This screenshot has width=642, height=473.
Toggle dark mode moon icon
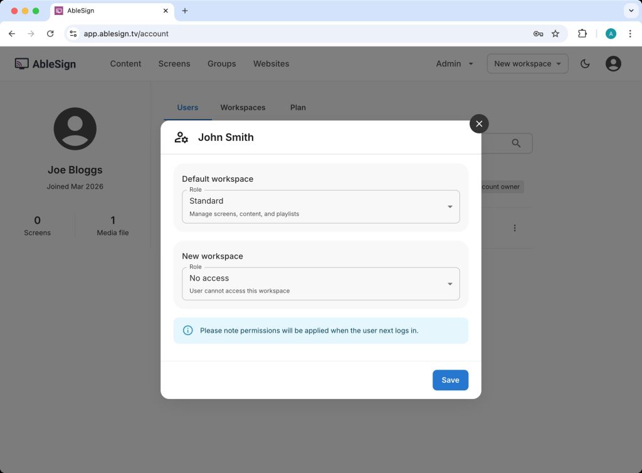tap(585, 63)
